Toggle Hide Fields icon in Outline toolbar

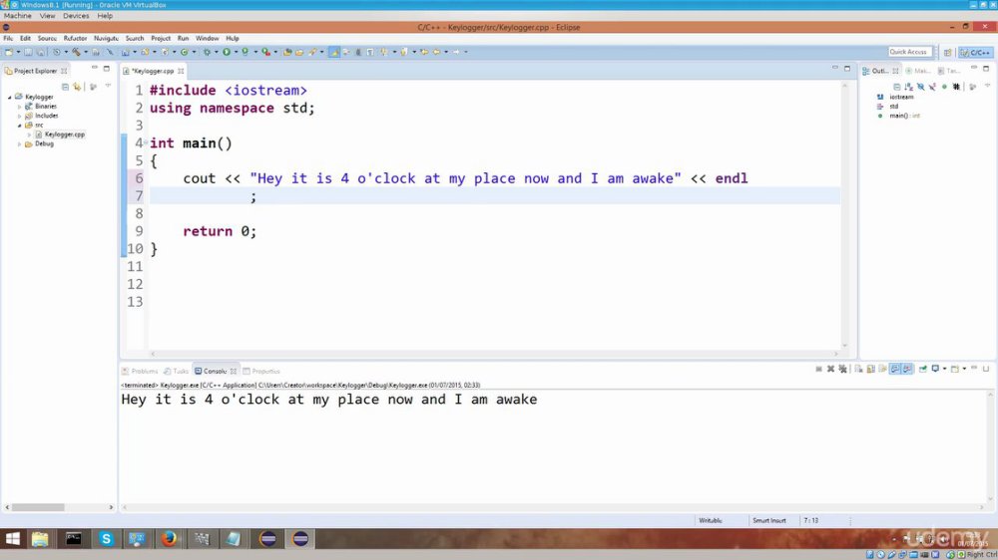click(921, 87)
